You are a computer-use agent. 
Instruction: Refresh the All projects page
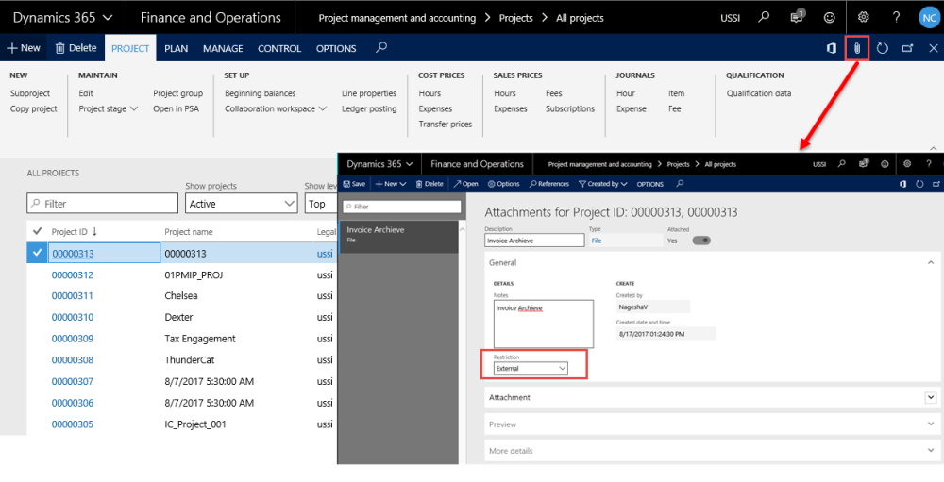(883, 48)
